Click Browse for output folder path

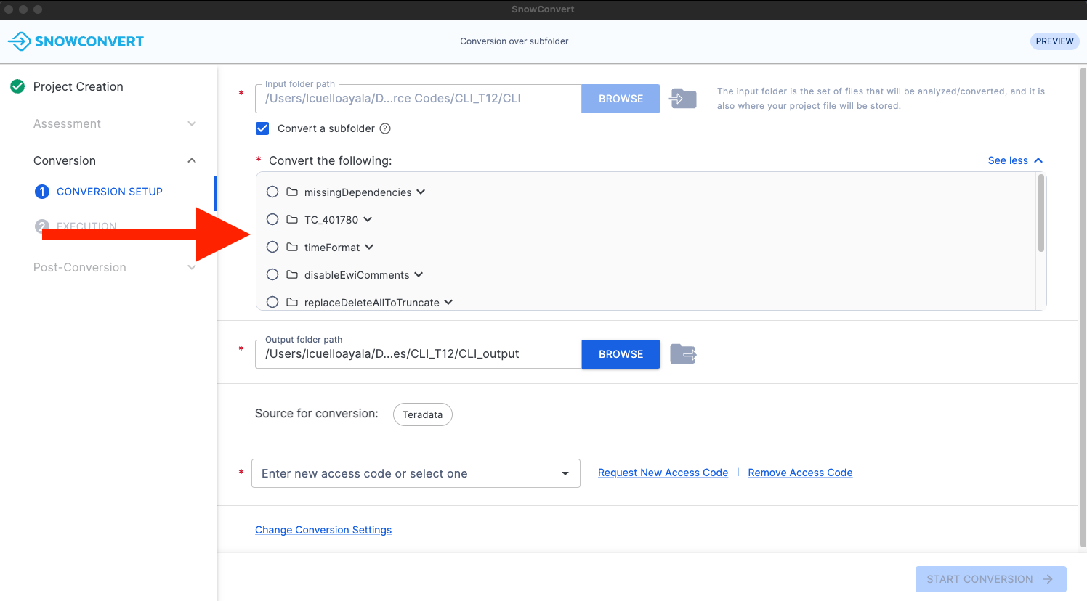pos(621,354)
